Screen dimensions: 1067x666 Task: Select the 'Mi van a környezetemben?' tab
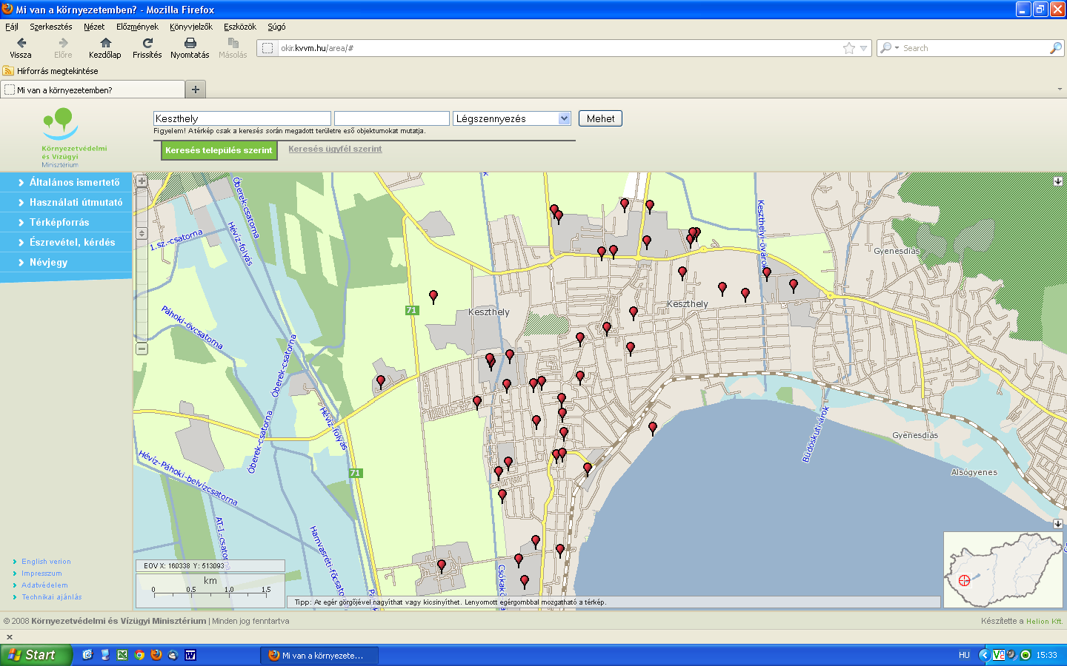pyautogui.click(x=93, y=90)
